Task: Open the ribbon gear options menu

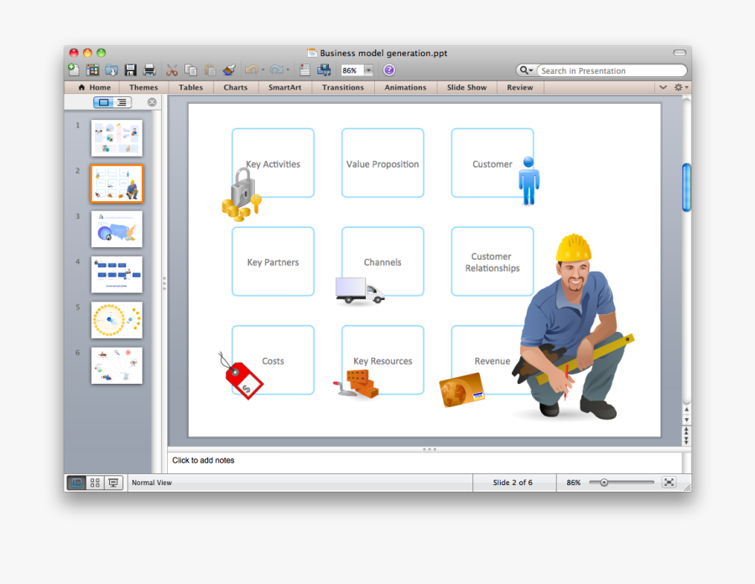Action: (677, 86)
